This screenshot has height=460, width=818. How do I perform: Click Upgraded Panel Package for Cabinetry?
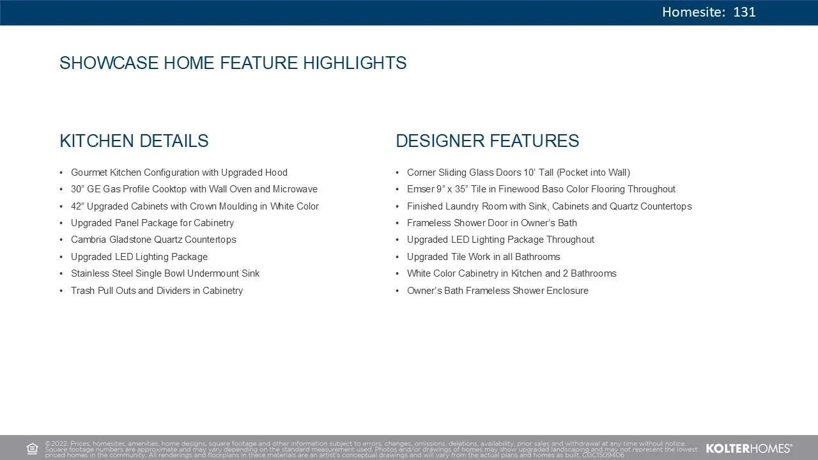[x=152, y=223]
